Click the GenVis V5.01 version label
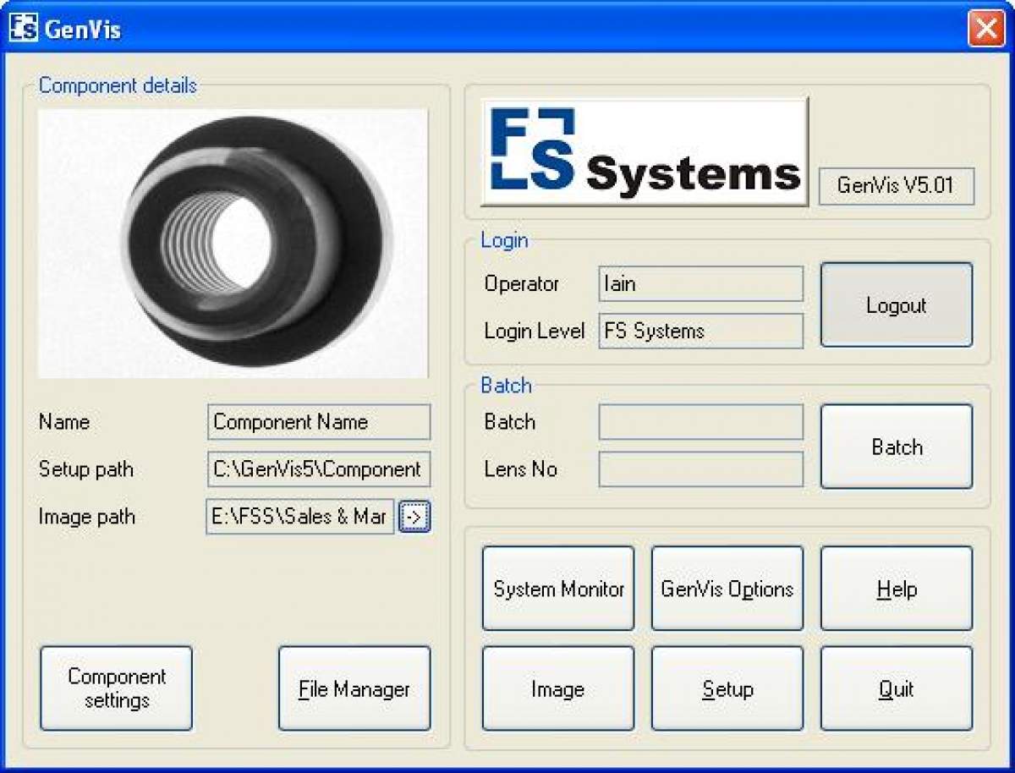The width and height of the screenshot is (1015, 773). (x=897, y=186)
